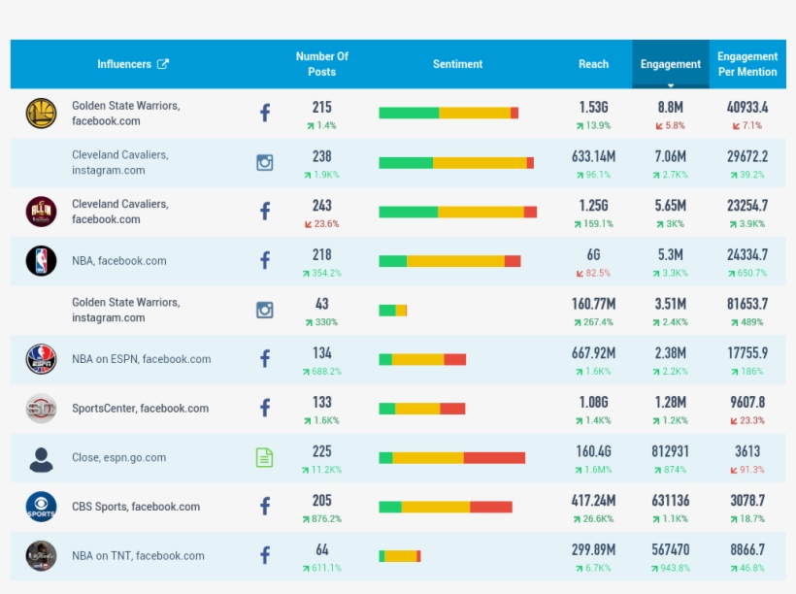Click reach value 6G
Viewport: 796px width, 594px height.
coord(593,255)
